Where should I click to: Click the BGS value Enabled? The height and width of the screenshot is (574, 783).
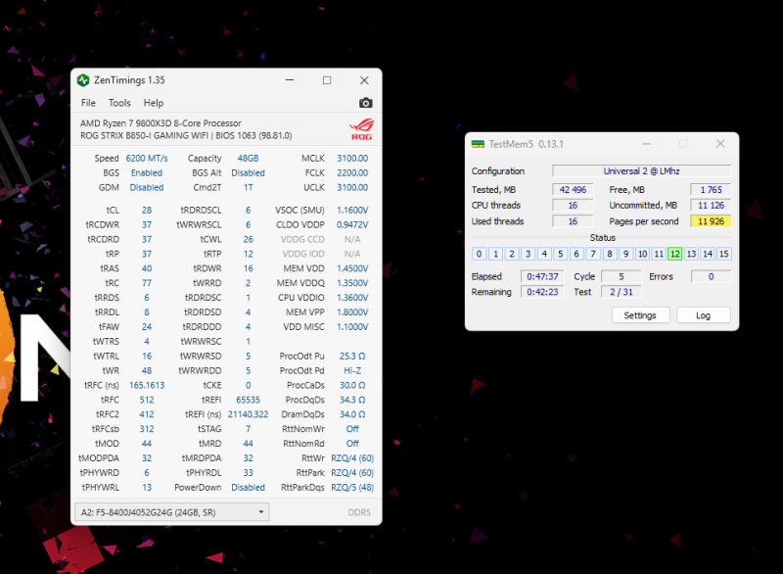click(x=147, y=172)
